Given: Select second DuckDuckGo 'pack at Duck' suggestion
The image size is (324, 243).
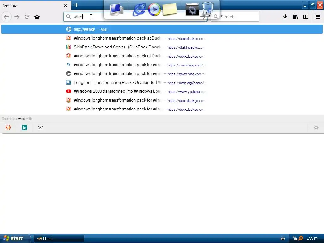Looking at the screenshot, I should coord(162,56).
